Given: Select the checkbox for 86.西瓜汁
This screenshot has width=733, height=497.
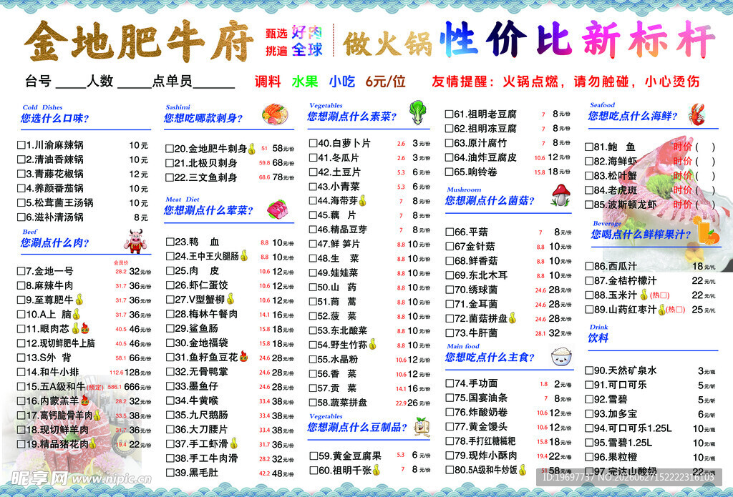Looking at the screenshot, I should click(589, 266).
